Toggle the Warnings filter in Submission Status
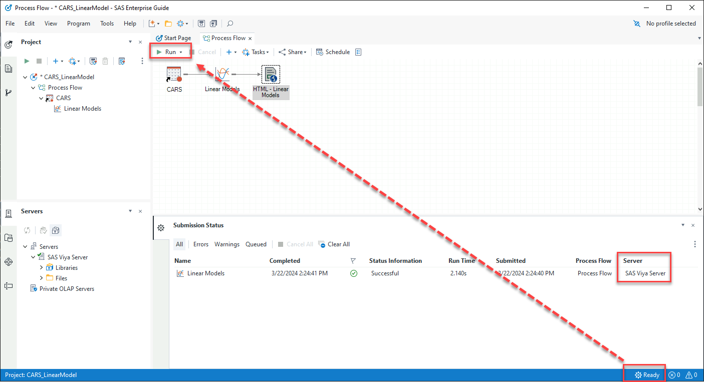 (x=227, y=244)
